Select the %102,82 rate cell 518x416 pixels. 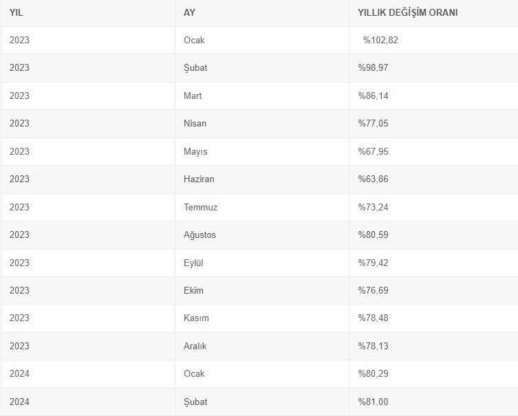(380, 40)
